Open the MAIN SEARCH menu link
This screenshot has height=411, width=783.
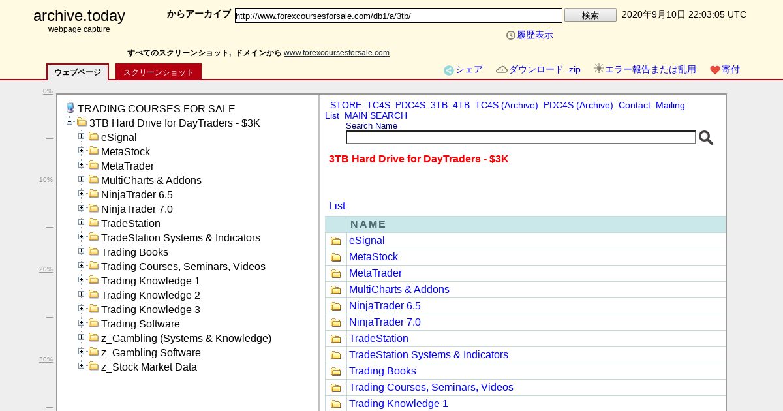376,115
